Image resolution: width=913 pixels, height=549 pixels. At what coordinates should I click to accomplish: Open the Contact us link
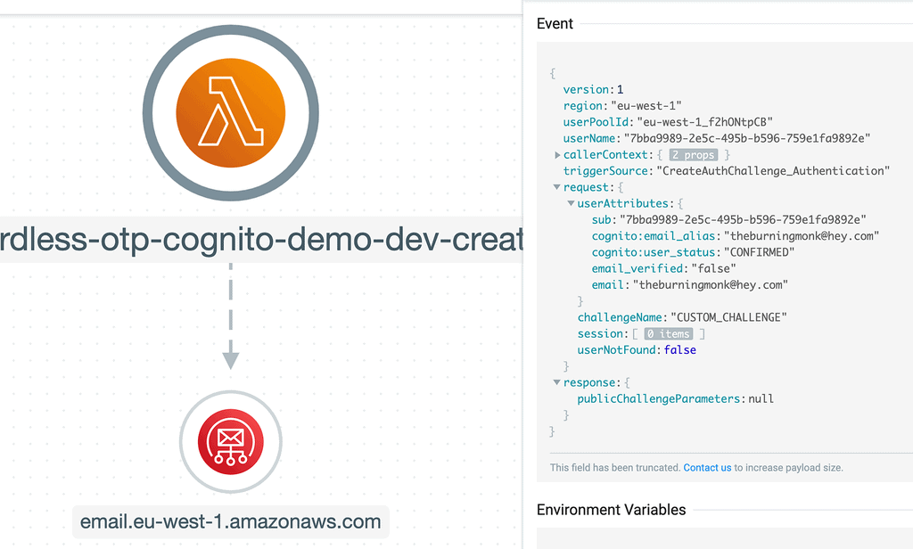[707, 467]
